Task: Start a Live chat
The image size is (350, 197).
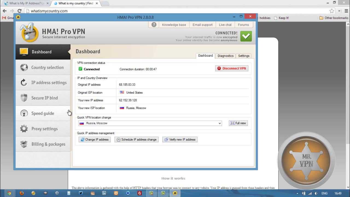Action: coord(225,25)
